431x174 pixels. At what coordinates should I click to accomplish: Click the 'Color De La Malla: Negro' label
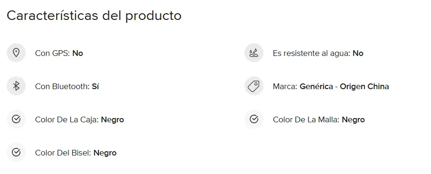(x=319, y=120)
